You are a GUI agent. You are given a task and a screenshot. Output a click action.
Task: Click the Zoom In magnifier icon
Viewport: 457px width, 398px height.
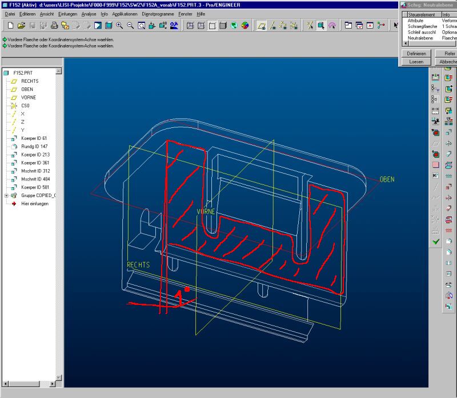(x=119, y=26)
